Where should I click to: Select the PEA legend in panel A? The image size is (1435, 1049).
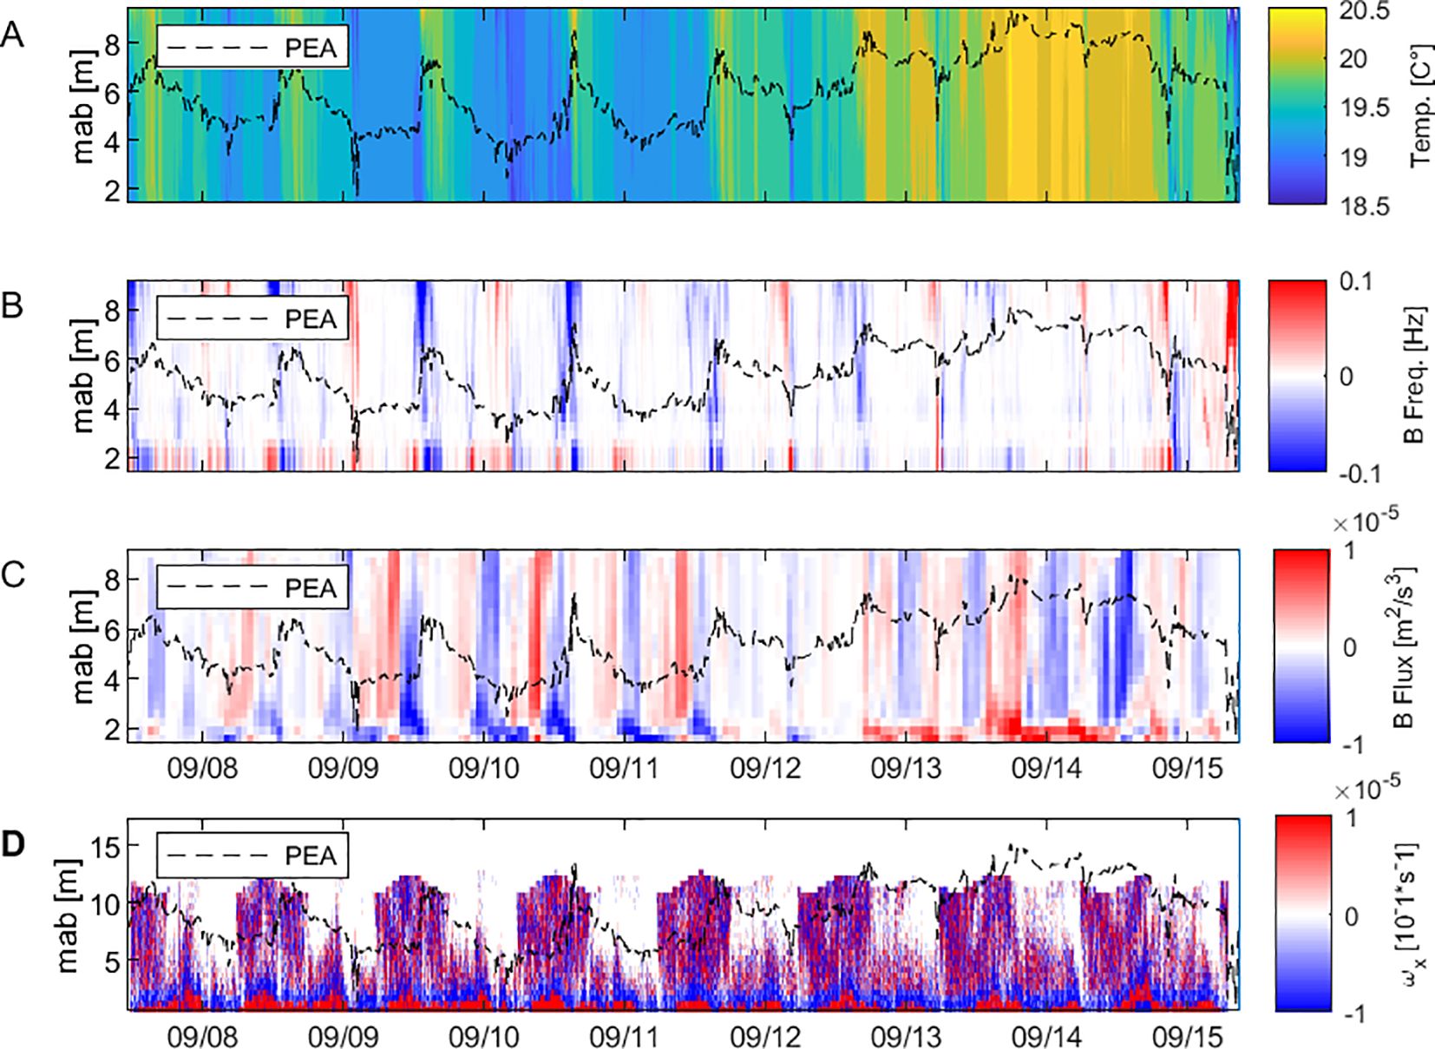252,47
